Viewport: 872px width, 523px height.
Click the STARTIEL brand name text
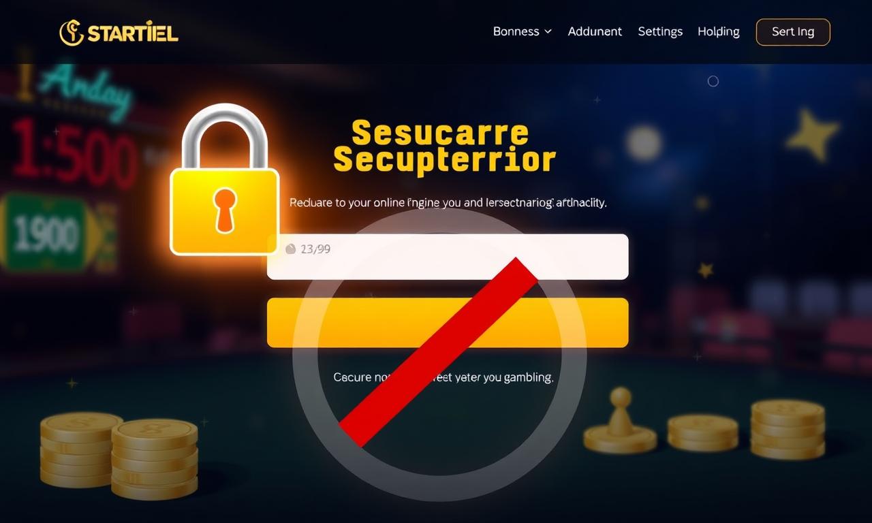tap(133, 33)
